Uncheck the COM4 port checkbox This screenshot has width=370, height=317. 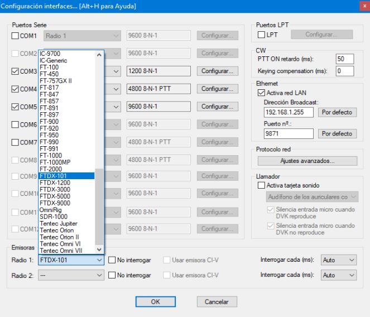pos(15,89)
